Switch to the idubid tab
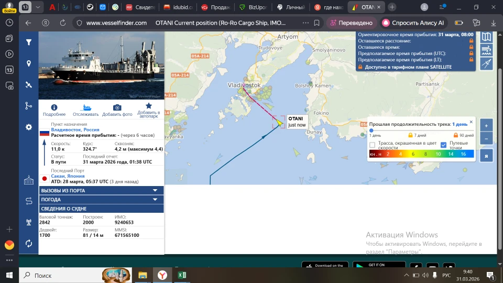Image resolution: width=503 pixels, height=283 pixels. click(x=178, y=7)
